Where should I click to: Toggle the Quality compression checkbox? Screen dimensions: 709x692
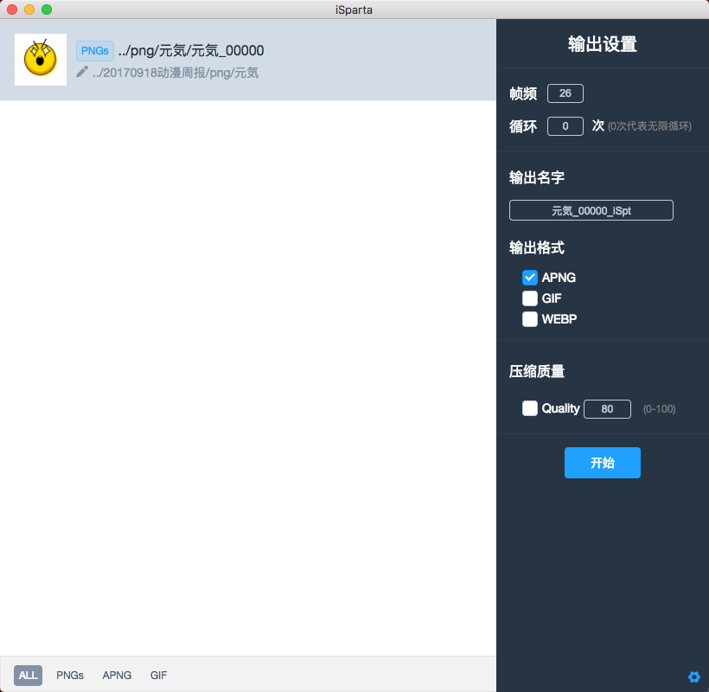click(x=530, y=408)
